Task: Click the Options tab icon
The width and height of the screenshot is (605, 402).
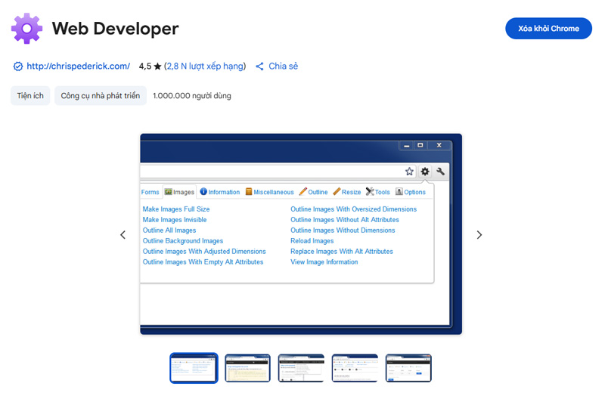Action: point(399,192)
